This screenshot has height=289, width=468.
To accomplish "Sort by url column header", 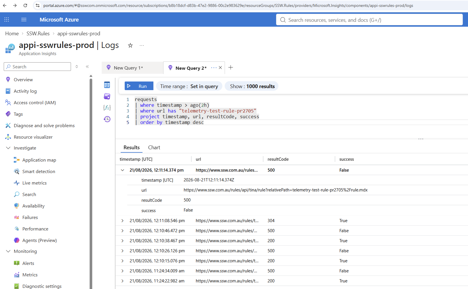I will 198,159.
